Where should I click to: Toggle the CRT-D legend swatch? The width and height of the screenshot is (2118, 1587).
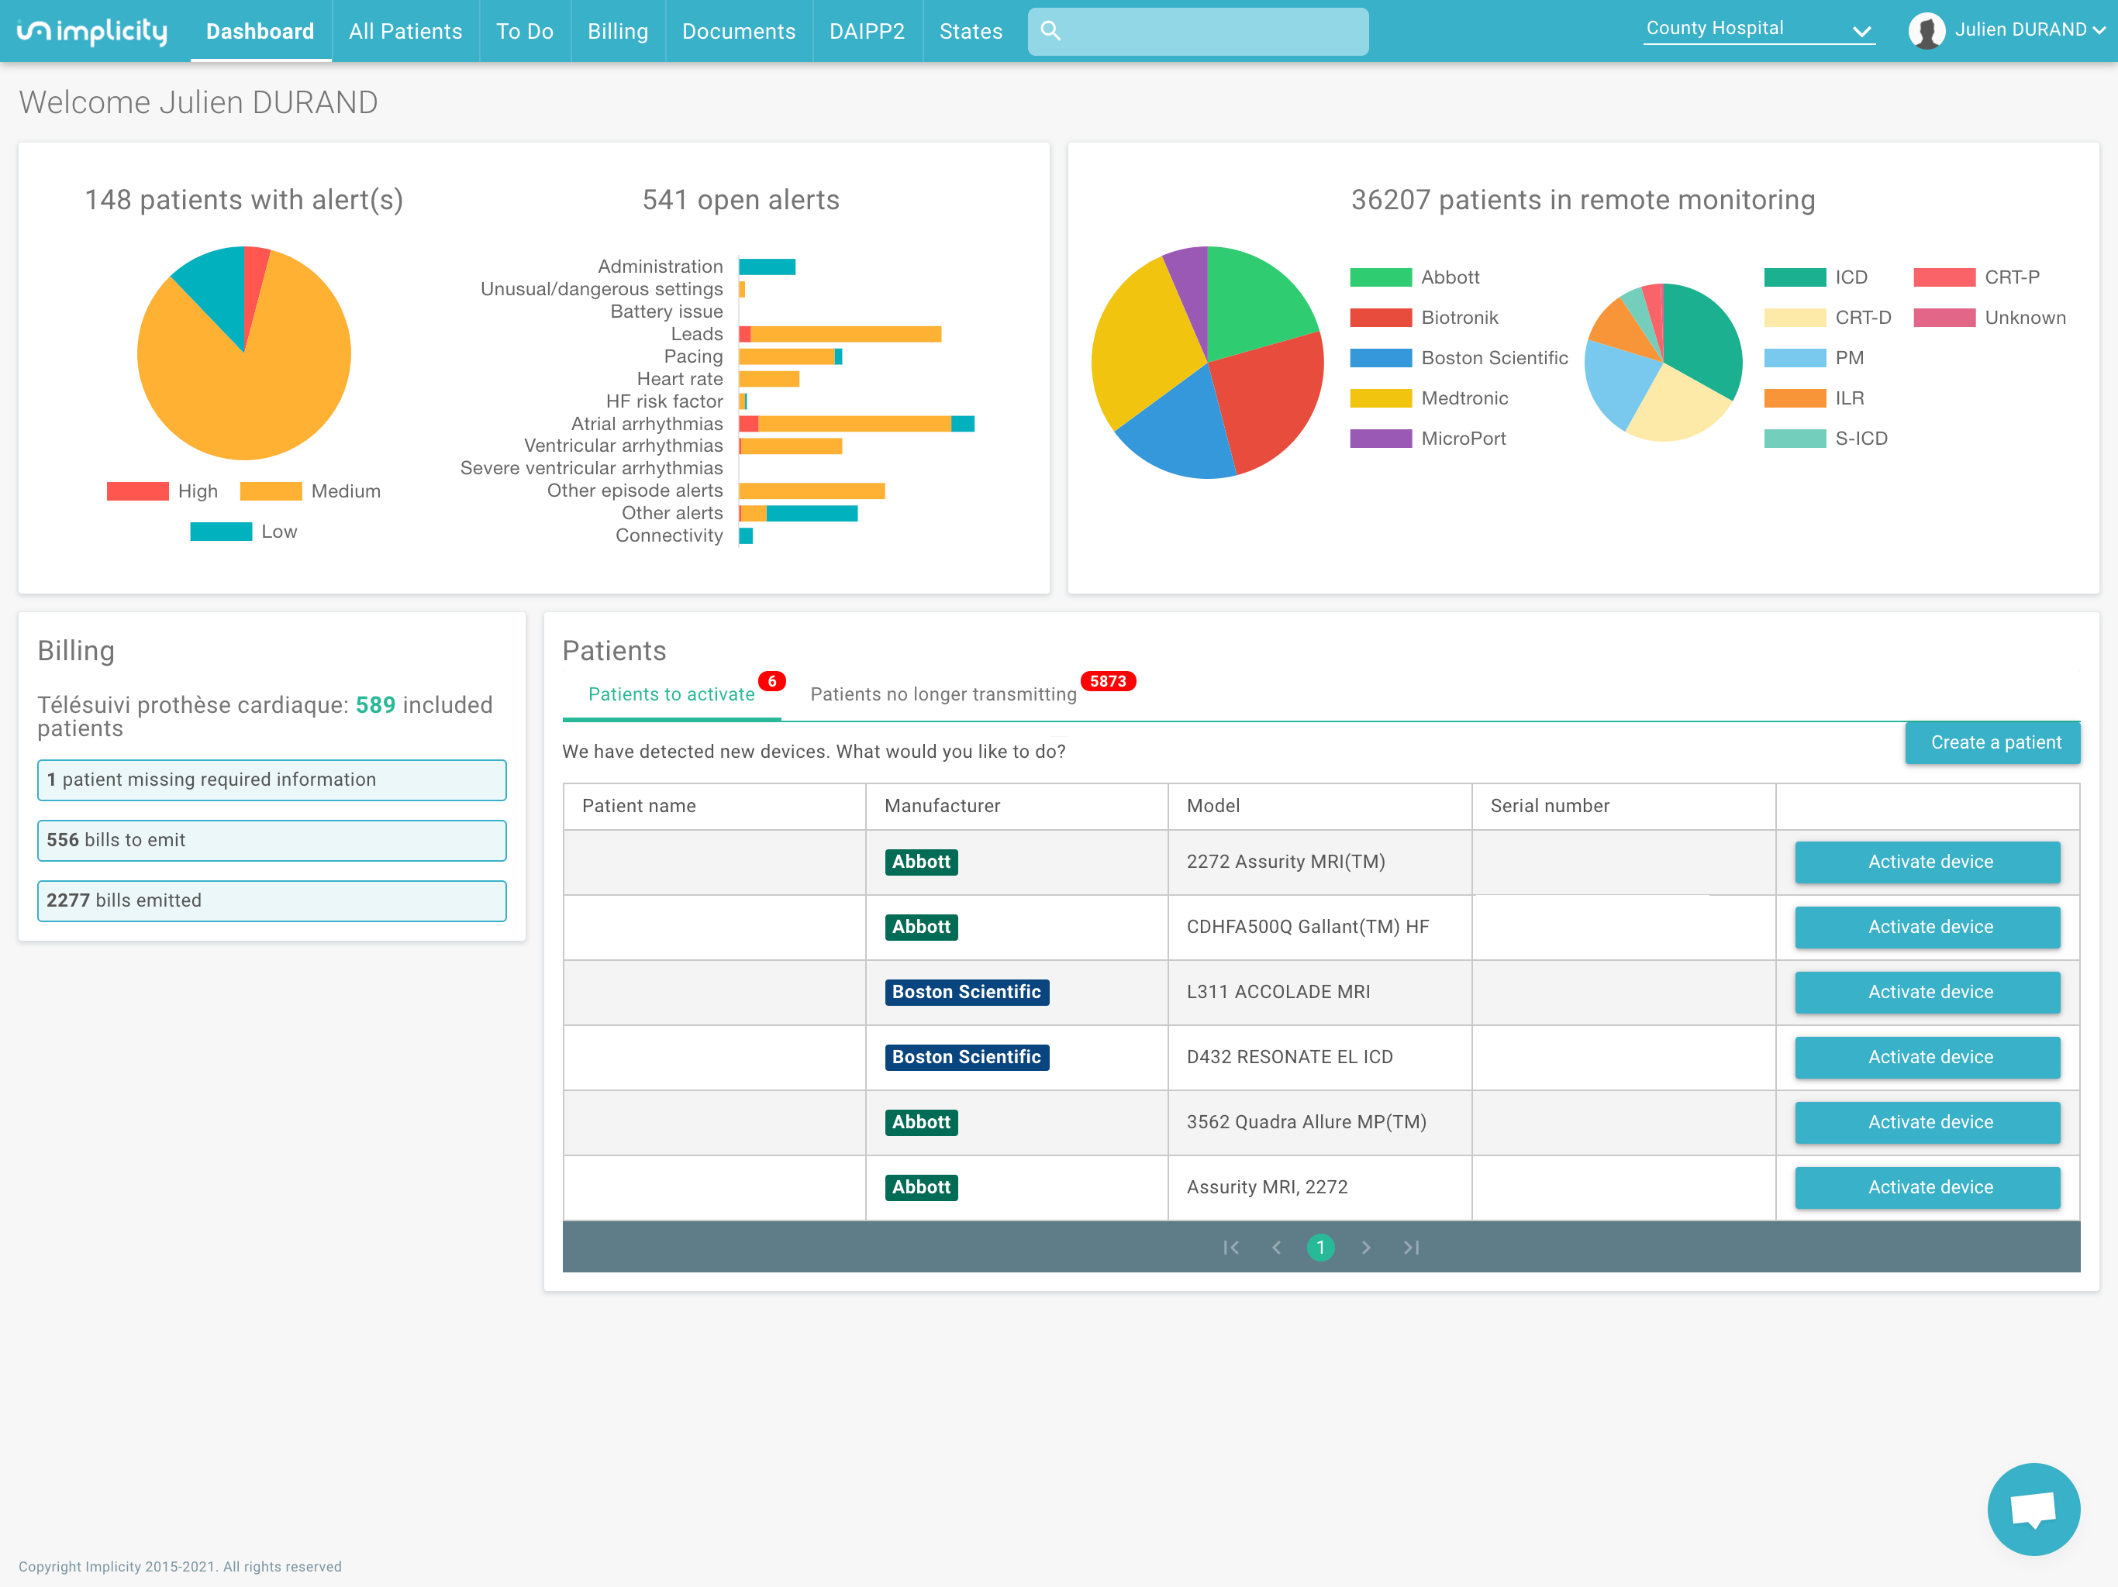tap(1795, 318)
